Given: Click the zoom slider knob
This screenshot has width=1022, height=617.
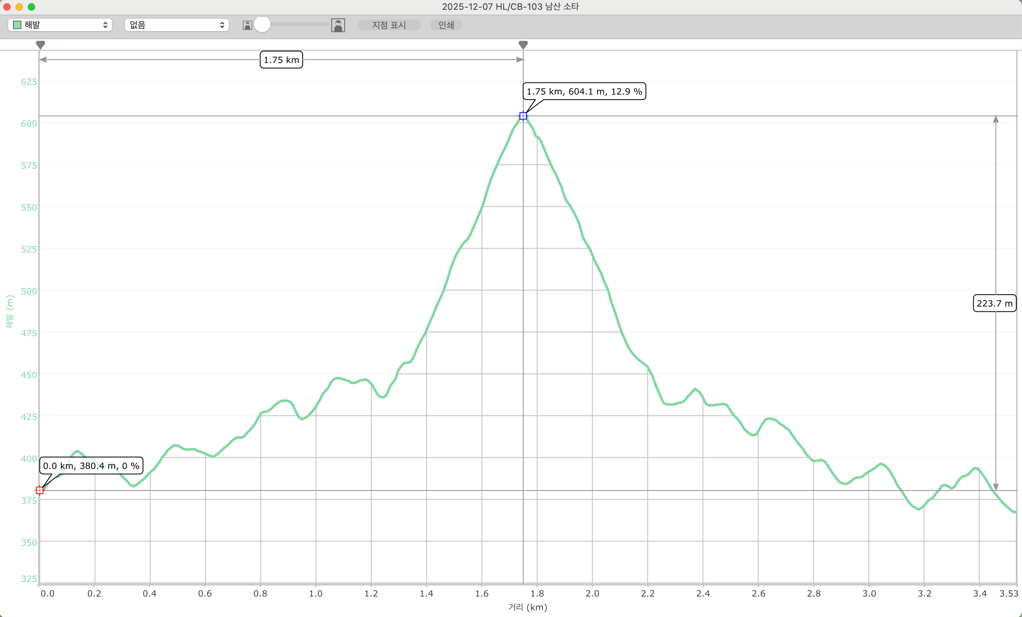Looking at the screenshot, I should point(262,25).
